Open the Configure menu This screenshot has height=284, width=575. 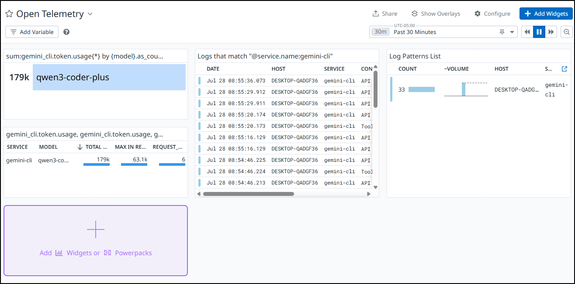[492, 14]
